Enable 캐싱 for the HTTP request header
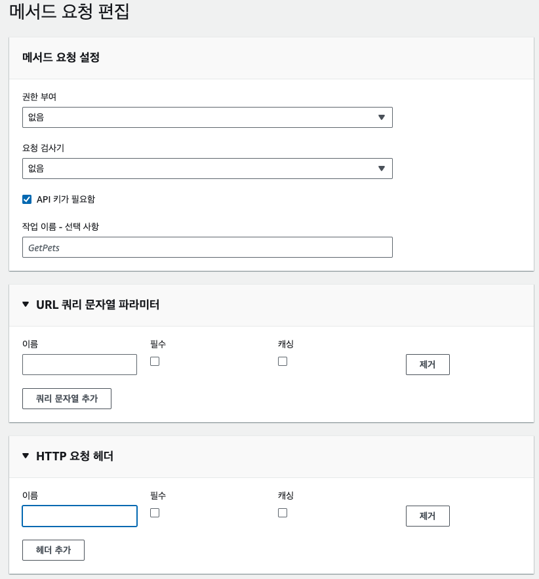Viewport: 539px width, 579px height. point(283,513)
